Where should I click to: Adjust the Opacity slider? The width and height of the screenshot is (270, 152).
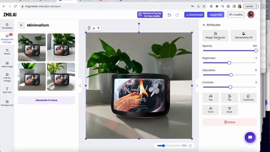(x=229, y=51)
